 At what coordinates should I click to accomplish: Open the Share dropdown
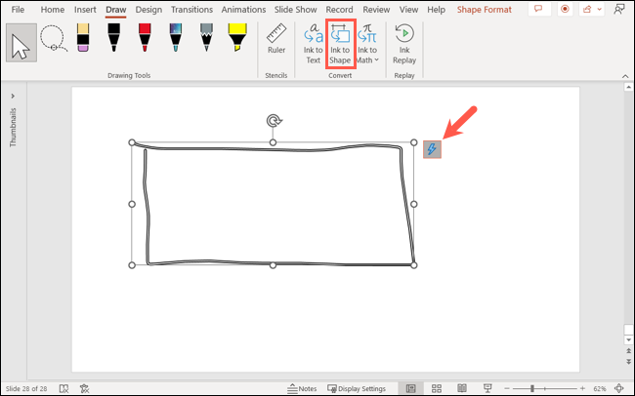(x=592, y=9)
